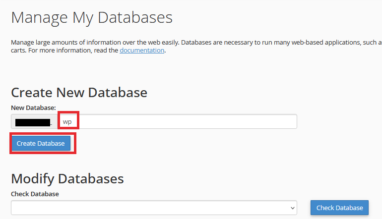Click the introductory description paragraph

click(x=189, y=43)
